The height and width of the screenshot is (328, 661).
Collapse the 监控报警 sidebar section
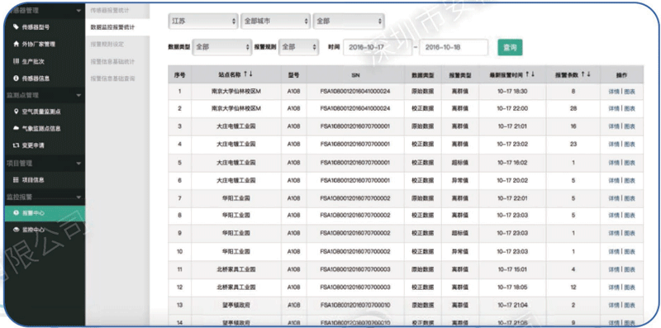coord(78,197)
